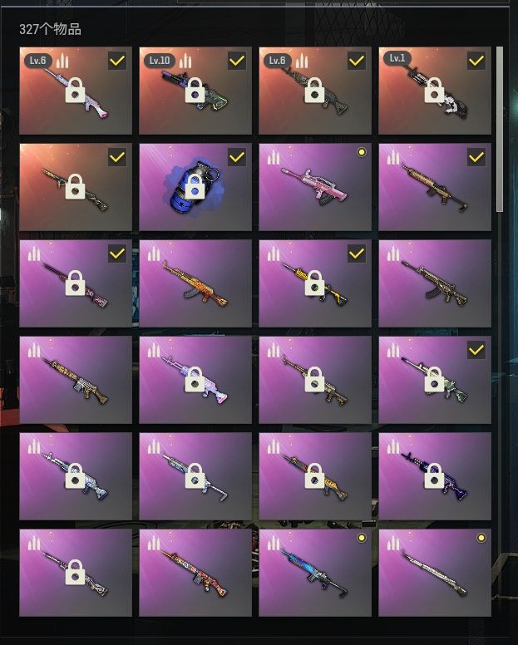Click the vertical scrollbar thumb on the right

500,129
